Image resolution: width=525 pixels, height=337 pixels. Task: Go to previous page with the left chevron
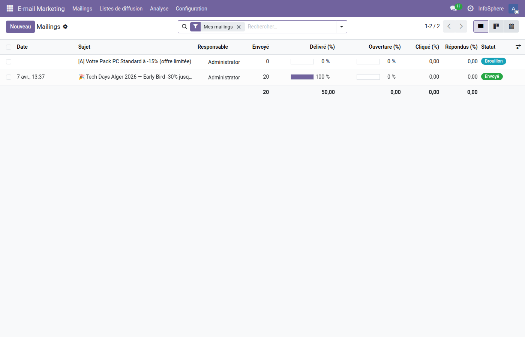tap(448, 26)
